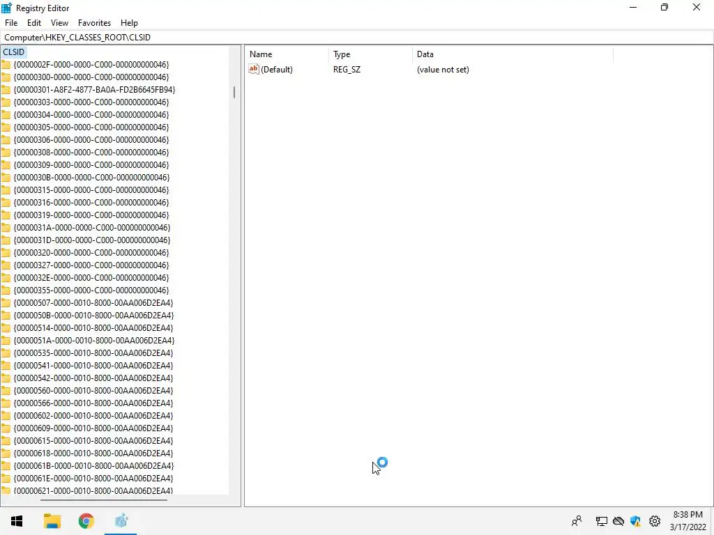Open the Windows Start menu

tap(17, 521)
